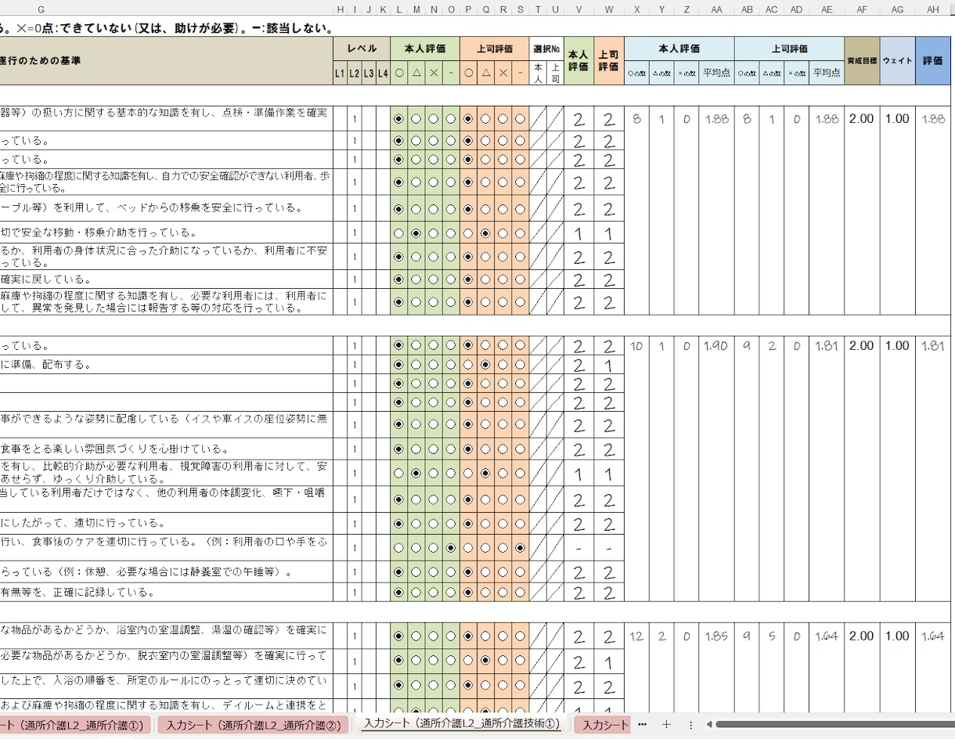The image size is (955, 739).
Task: Select the 1.90 average score cell
Action: tap(716, 346)
